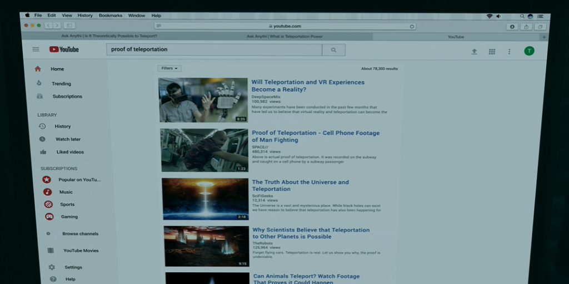Click Safari back navigation arrow
This screenshot has height=284, width=569.
[49, 26]
